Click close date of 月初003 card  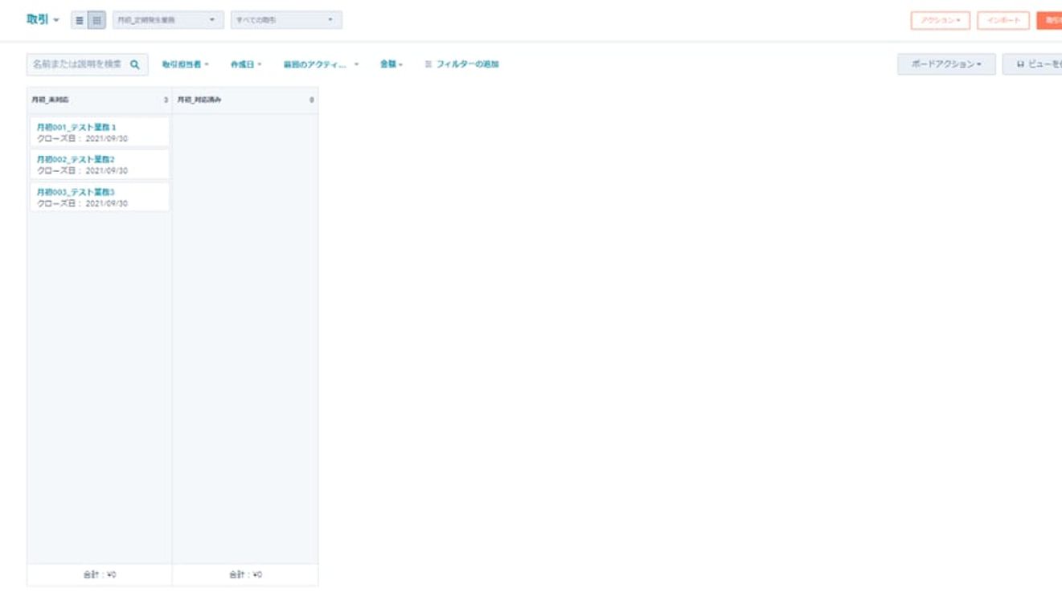click(82, 204)
